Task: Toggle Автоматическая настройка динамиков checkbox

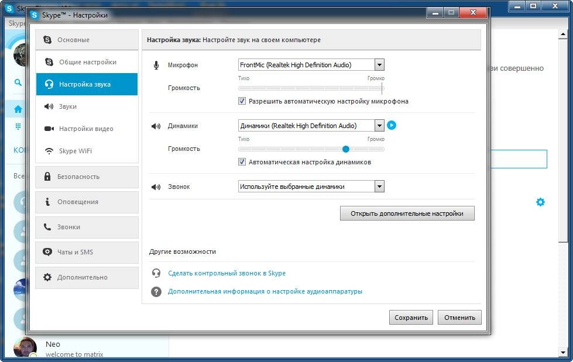Action: 242,162
